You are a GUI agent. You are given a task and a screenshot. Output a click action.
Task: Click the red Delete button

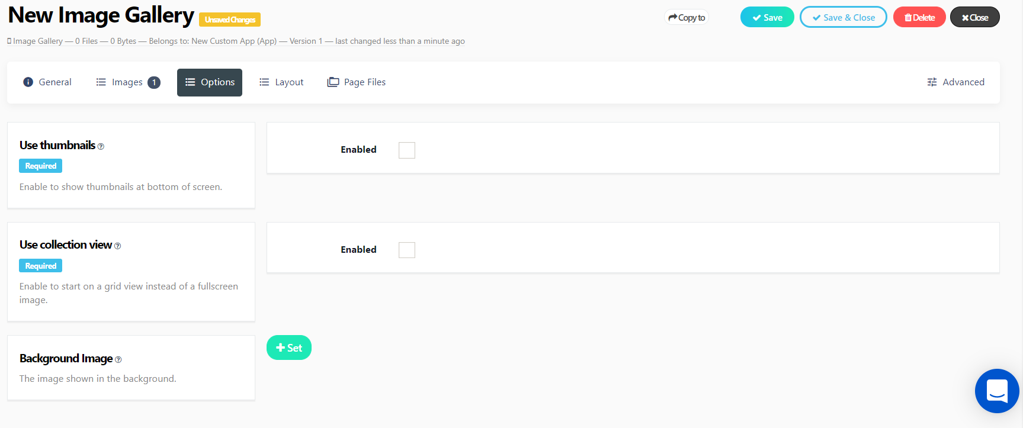919,18
